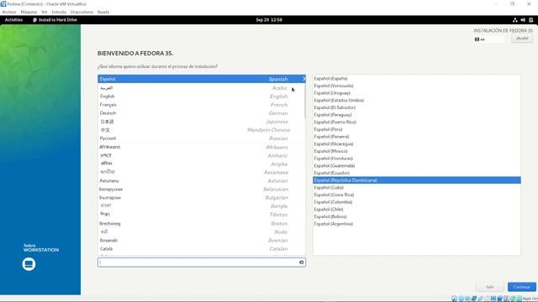Select the Bangla language row

[x=202, y=206]
